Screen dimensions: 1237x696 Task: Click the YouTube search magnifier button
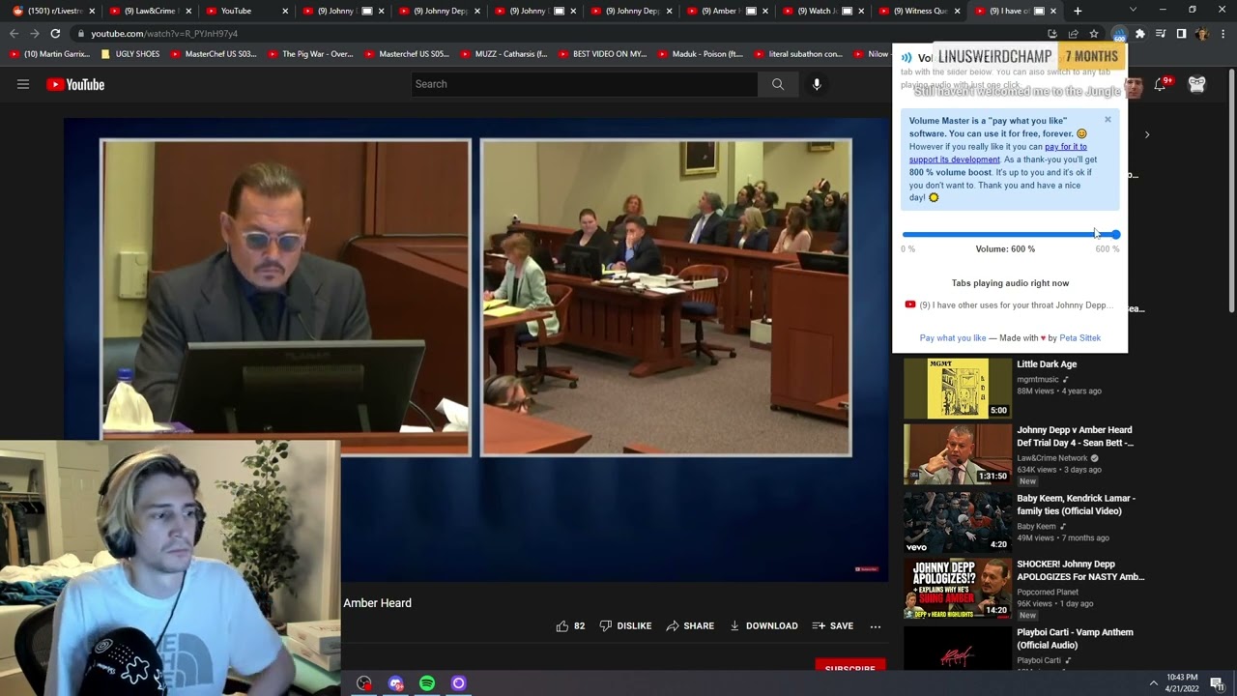[x=777, y=84]
